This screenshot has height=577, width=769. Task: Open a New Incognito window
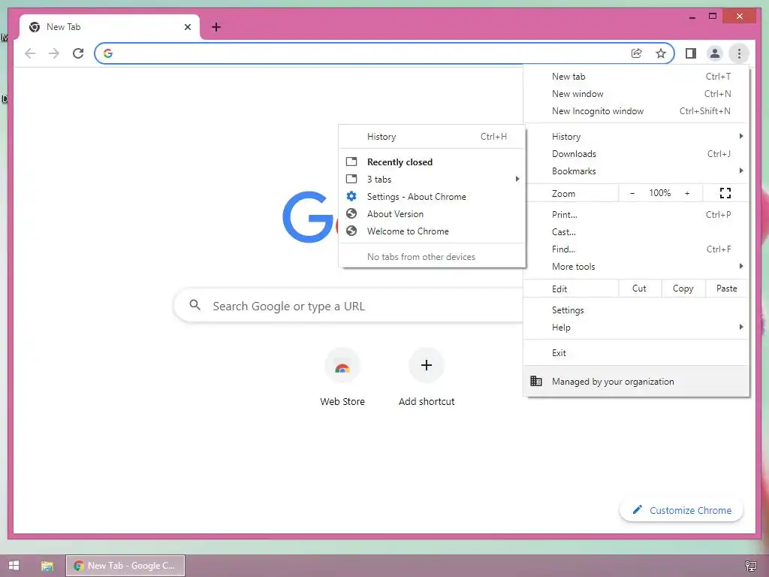636,111
